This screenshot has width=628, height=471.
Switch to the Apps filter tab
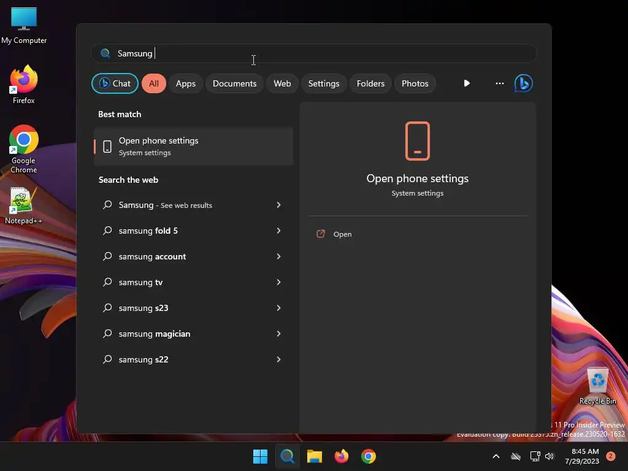(185, 83)
